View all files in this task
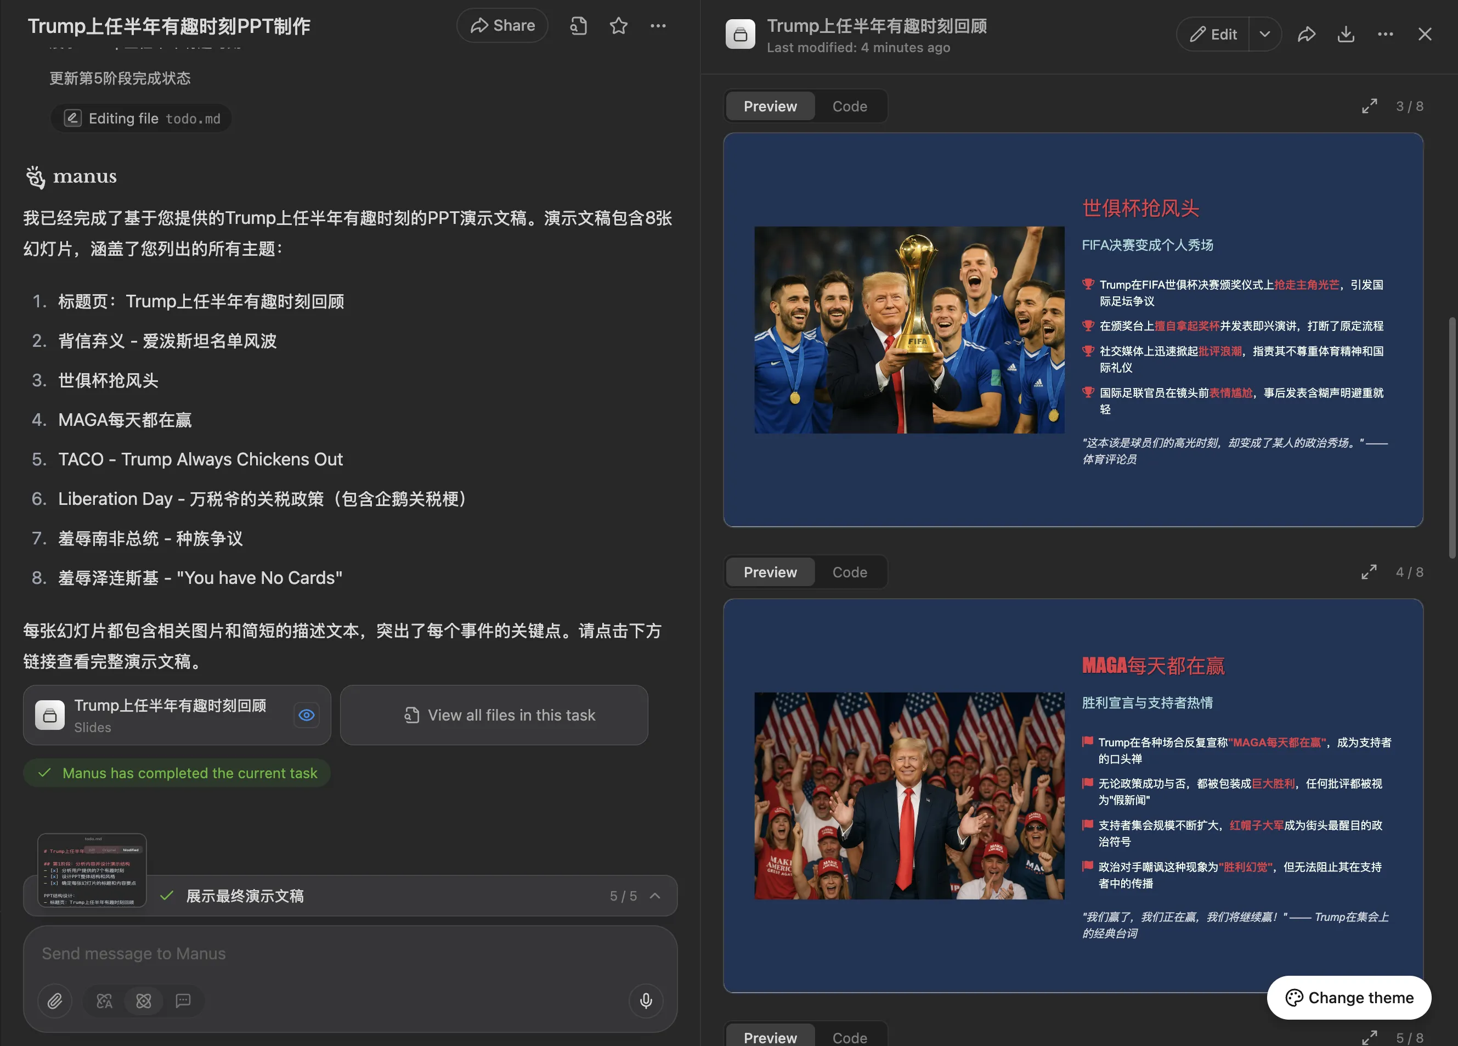This screenshot has height=1046, width=1458. click(494, 715)
